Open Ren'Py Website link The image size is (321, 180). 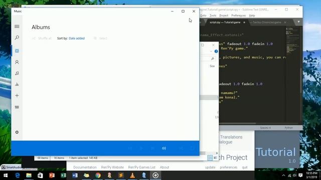112,167
